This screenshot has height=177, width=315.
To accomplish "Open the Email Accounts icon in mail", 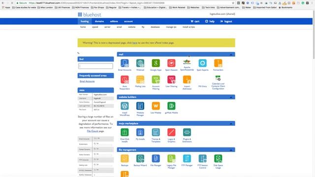I will pyautogui.click(x=125, y=63).
